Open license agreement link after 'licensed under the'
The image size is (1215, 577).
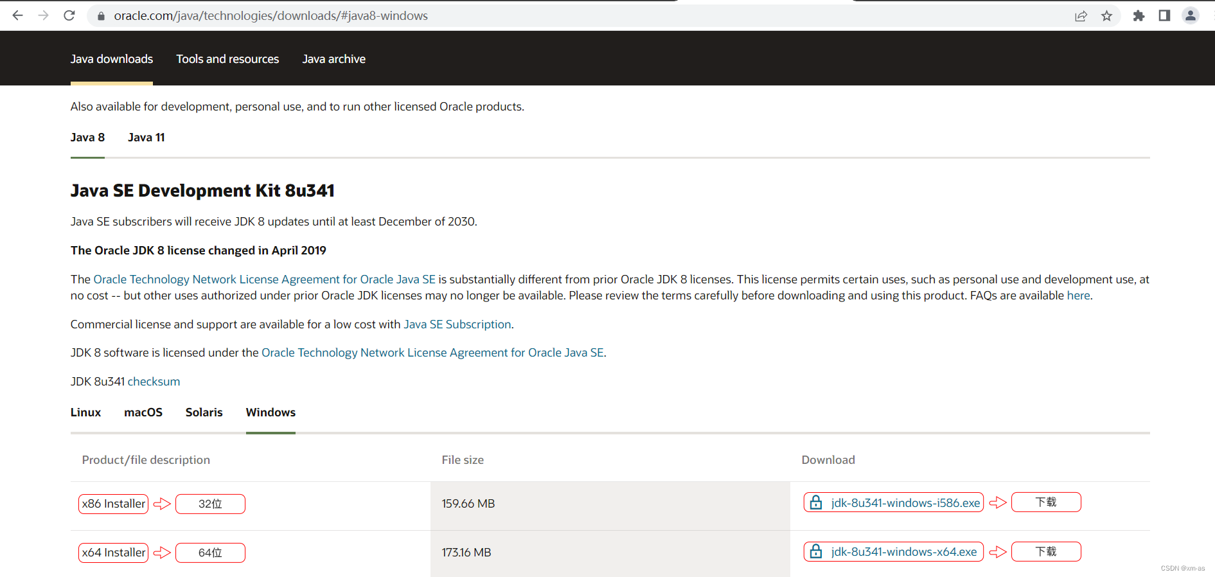coord(432,353)
